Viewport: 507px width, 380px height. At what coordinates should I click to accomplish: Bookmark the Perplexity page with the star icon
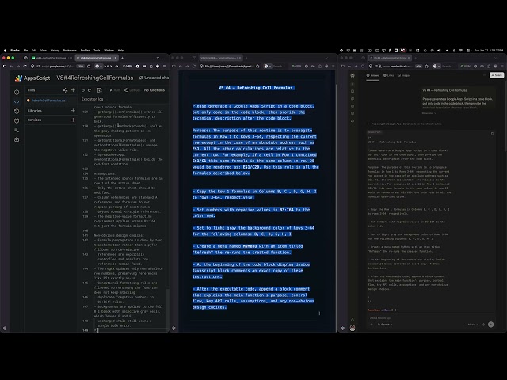(x=426, y=66)
